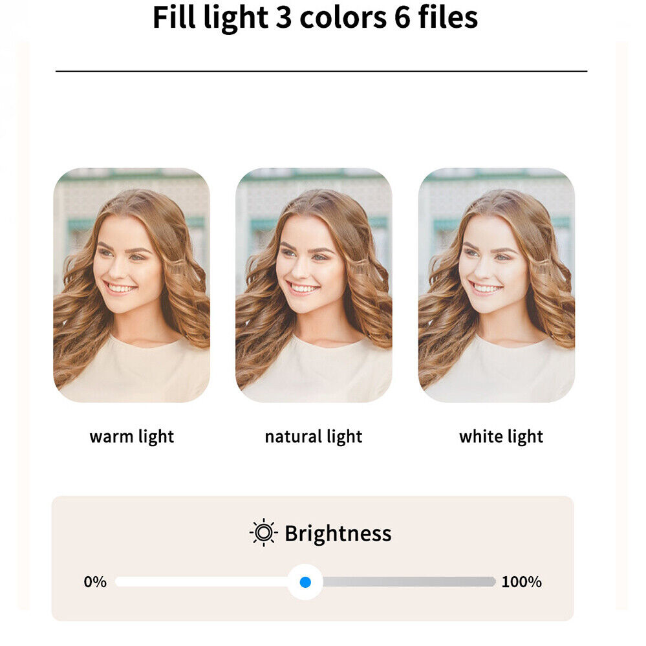Click the 100% slider maximum label
The width and height of the screenshot is (646, 646).
(521, 582)
